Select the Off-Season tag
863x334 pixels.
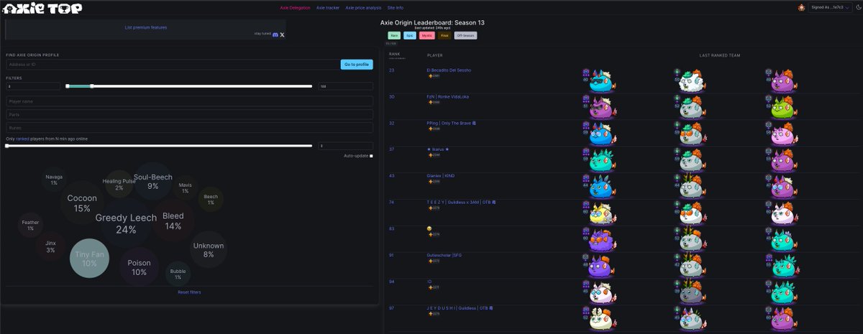[x=465, y=35]
